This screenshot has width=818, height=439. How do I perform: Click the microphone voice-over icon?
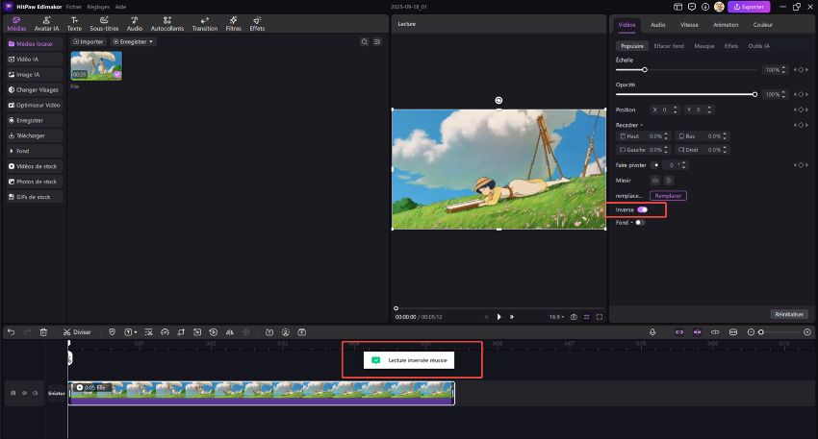coord(652,332)
